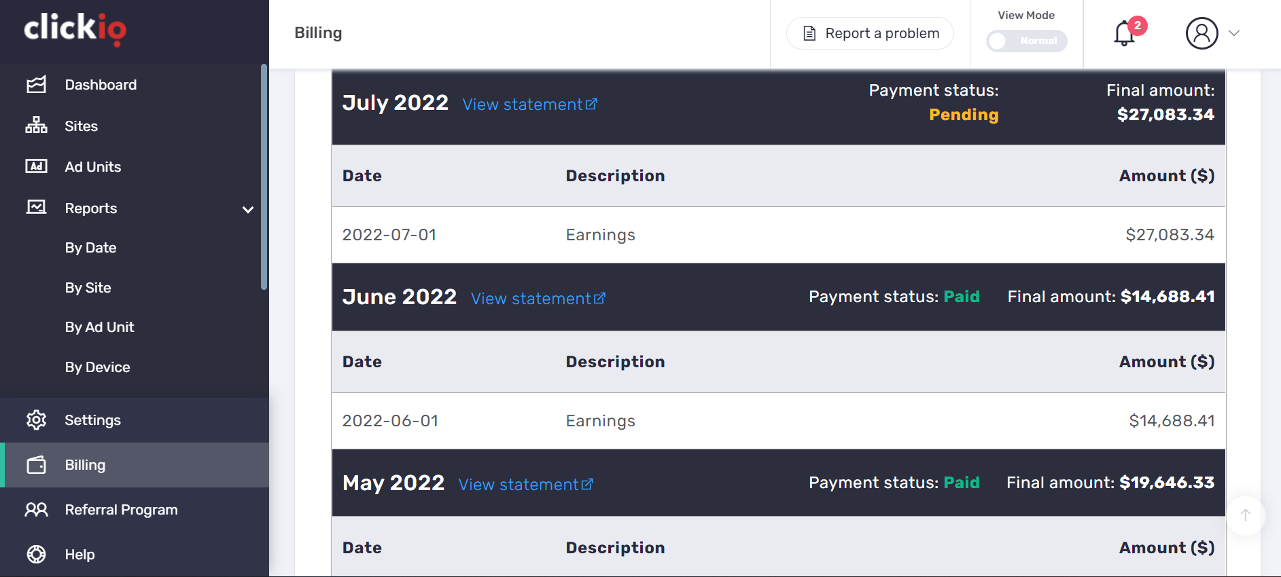The image size is (1281, 577).
Task: Open the notifications bell
Action: point(1125,33)
